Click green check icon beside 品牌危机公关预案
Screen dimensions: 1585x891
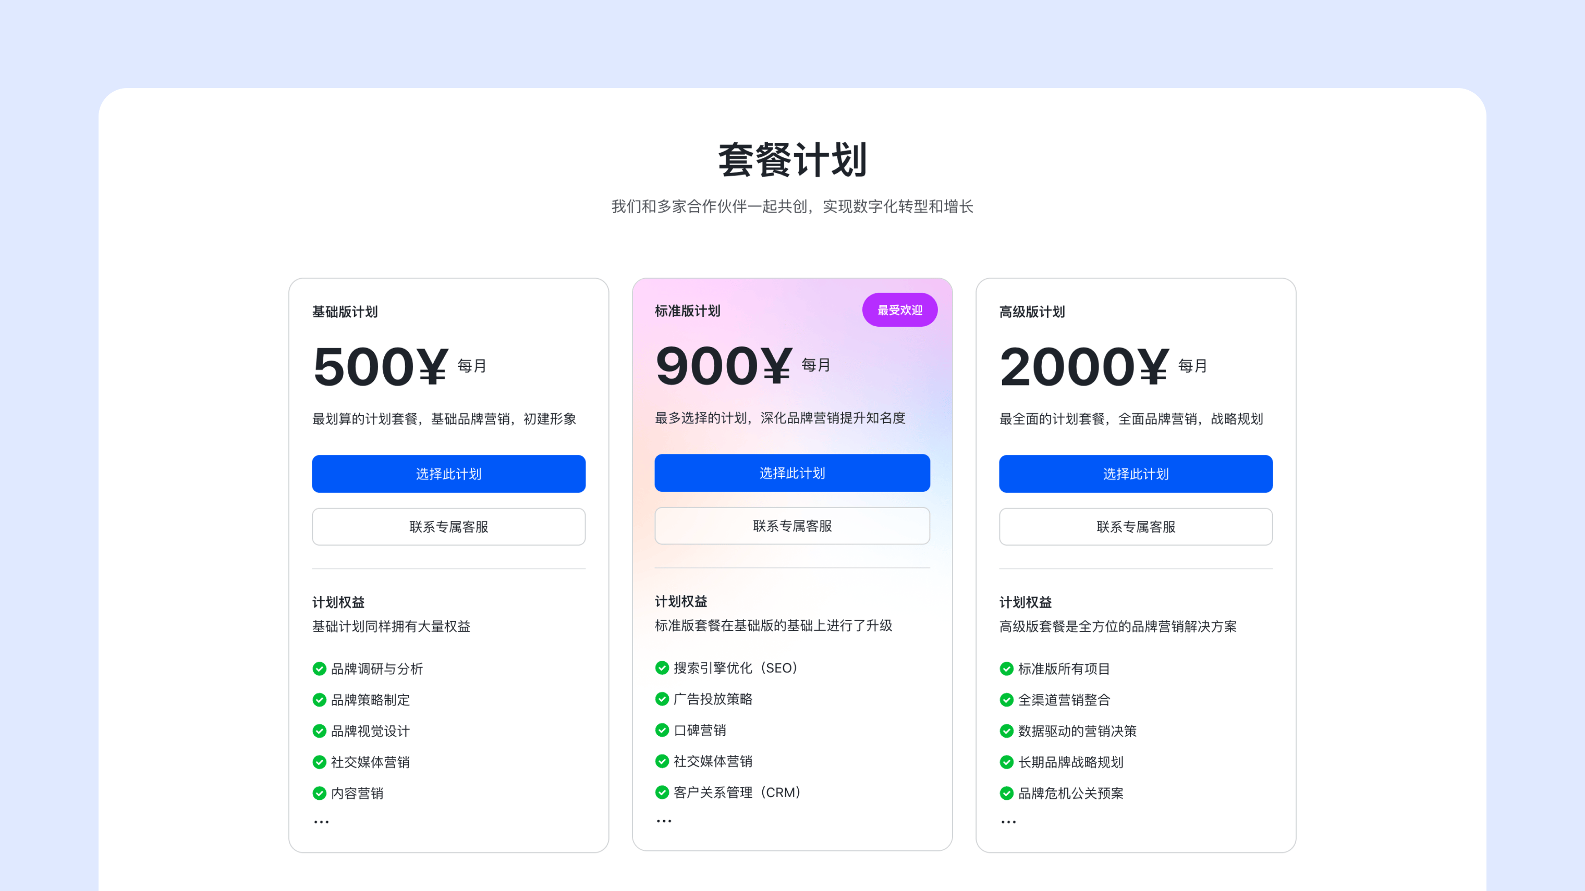(1007, 793)
